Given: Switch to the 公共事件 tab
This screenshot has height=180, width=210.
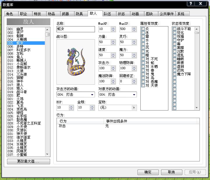Looking at the screenshot, I should (167, 14).
